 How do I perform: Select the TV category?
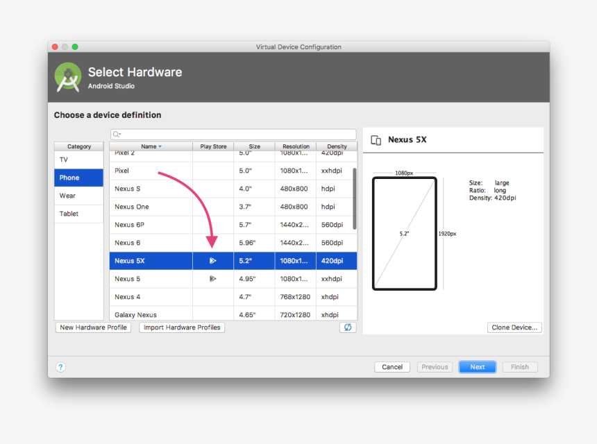click(x=79, y=160)
